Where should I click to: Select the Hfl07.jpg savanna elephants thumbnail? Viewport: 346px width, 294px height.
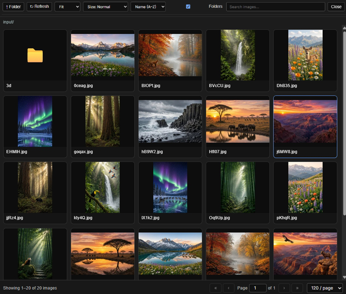click(x=237, y=121)
